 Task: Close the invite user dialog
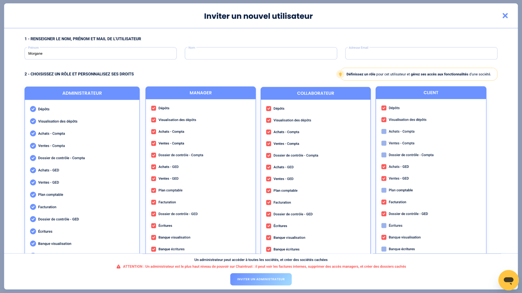[x=505, y=16]
